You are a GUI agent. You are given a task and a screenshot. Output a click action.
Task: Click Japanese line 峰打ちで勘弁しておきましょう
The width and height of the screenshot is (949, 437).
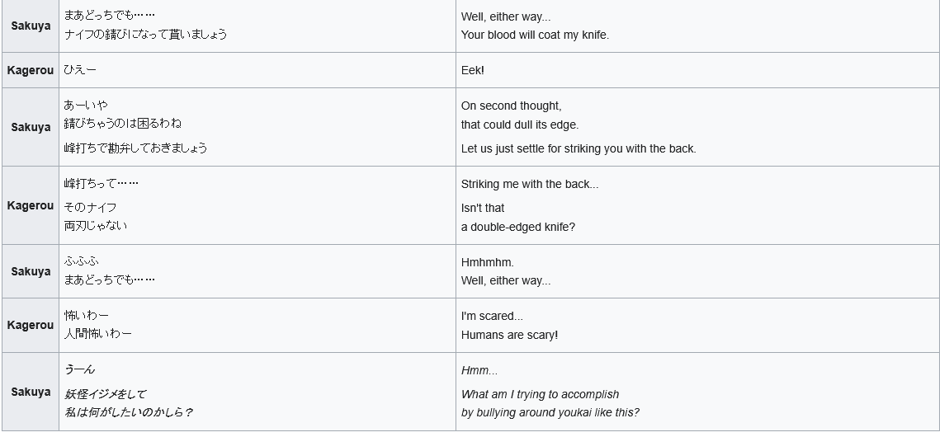click(x=135, y=148)
